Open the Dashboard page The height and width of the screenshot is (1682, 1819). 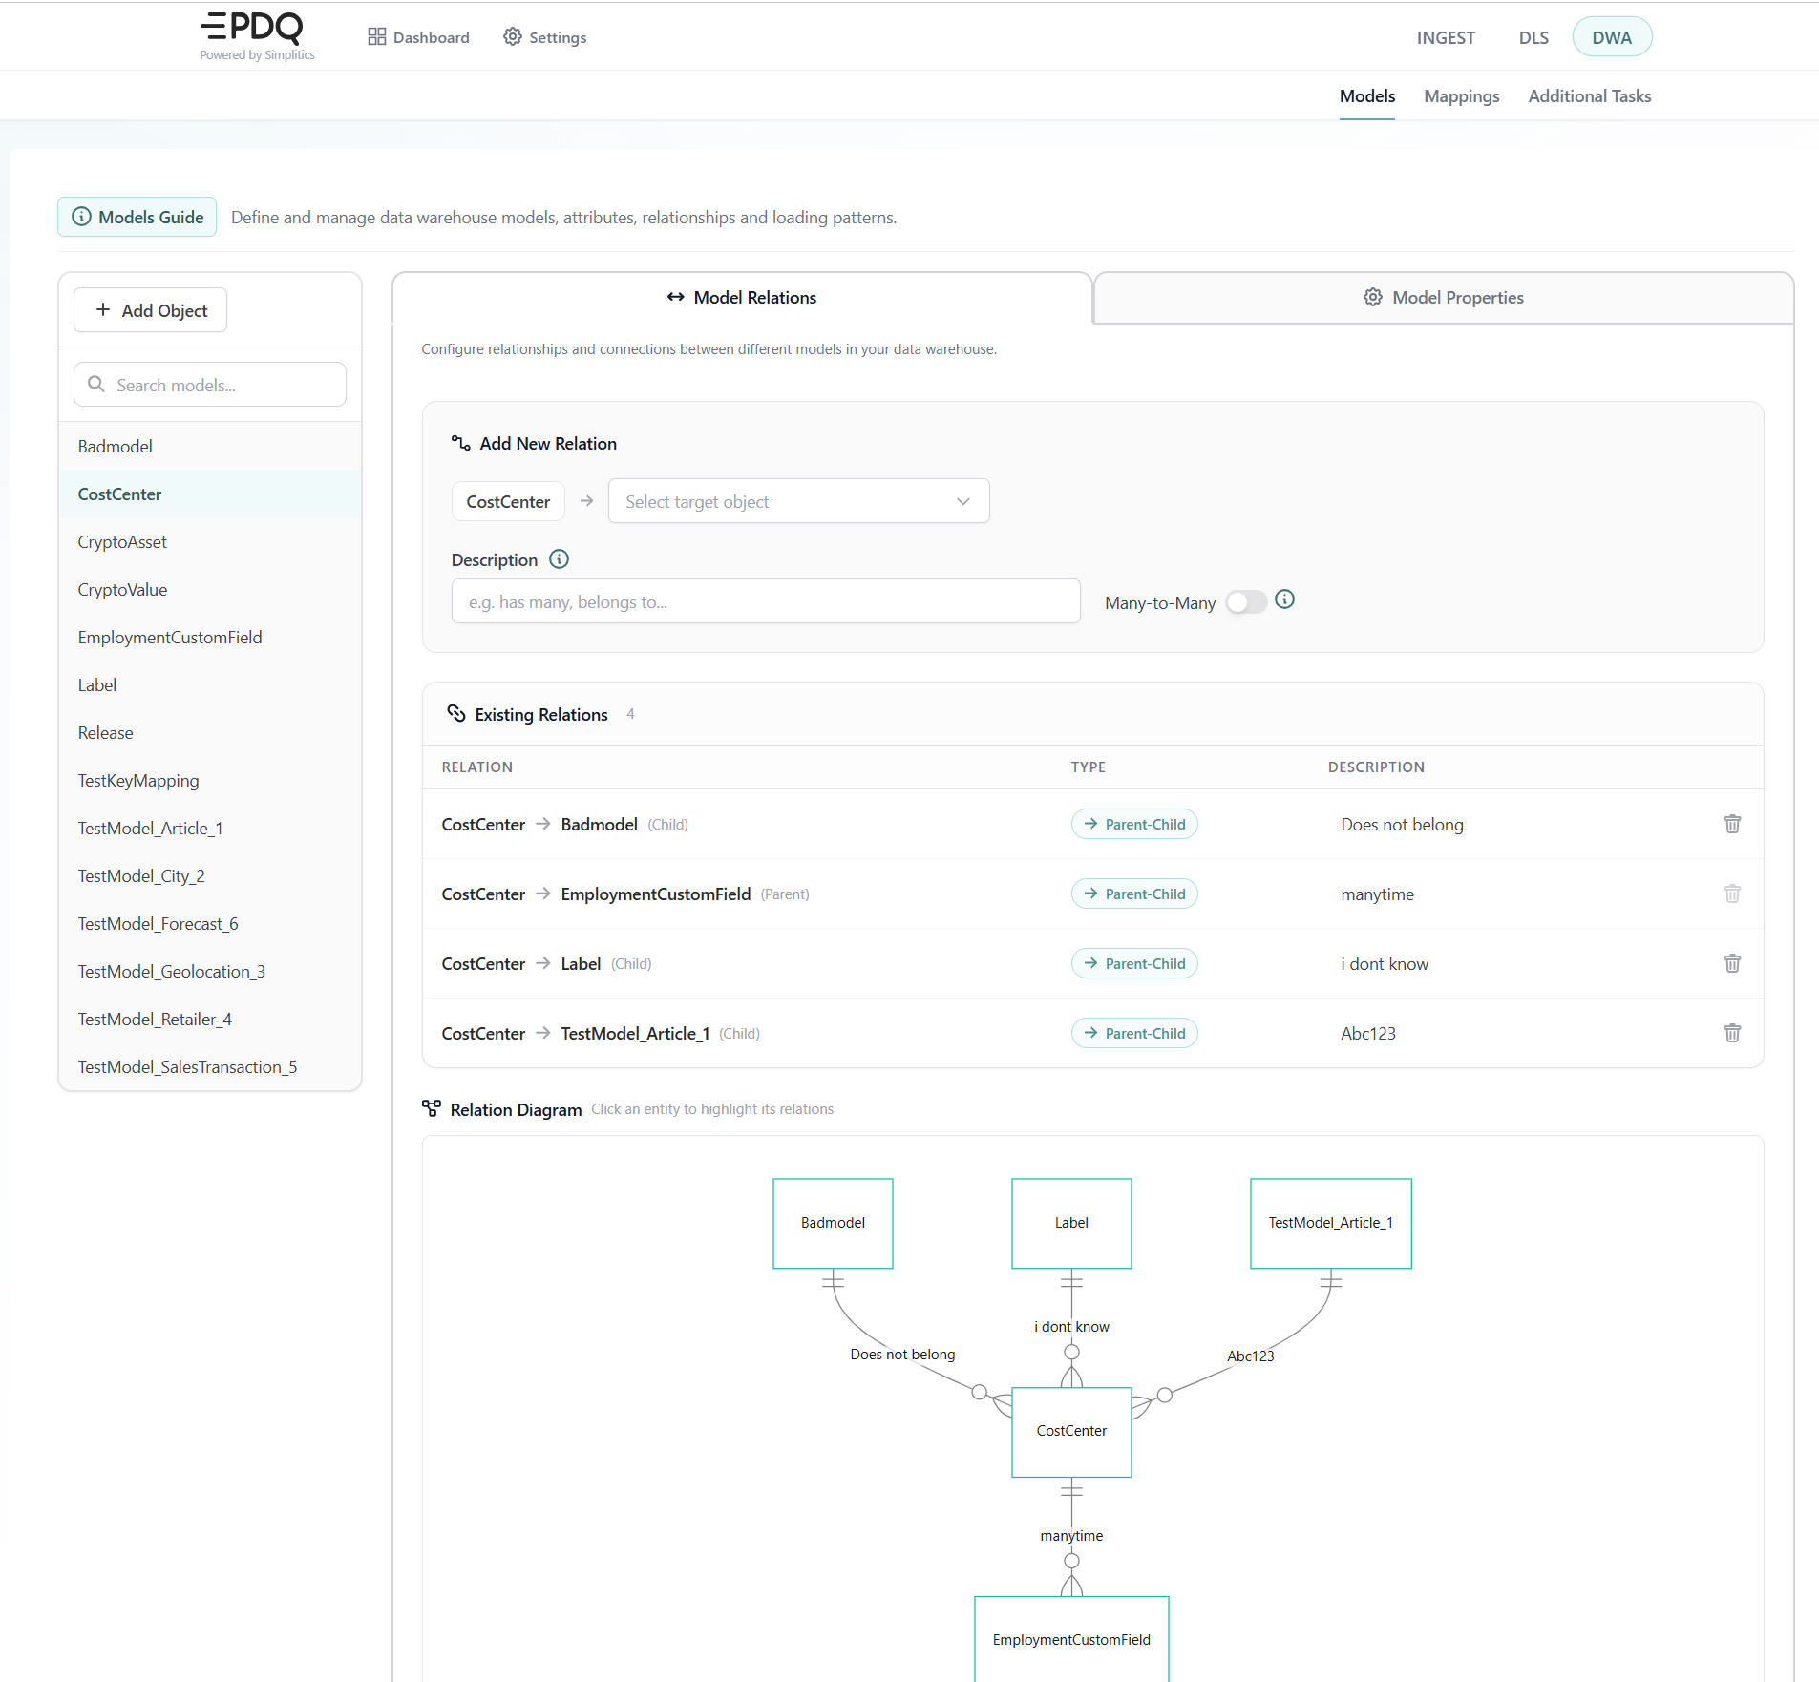[x=418, y=37]
